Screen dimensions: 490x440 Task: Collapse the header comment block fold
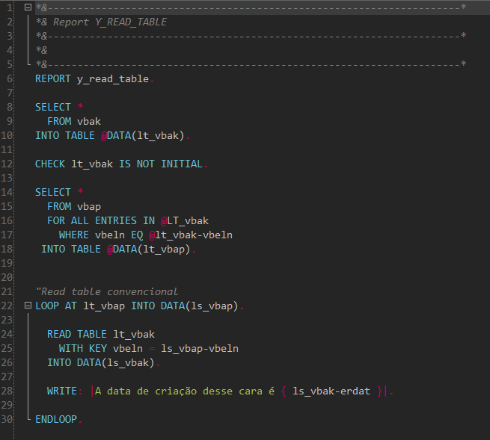(x=28, y=7)
